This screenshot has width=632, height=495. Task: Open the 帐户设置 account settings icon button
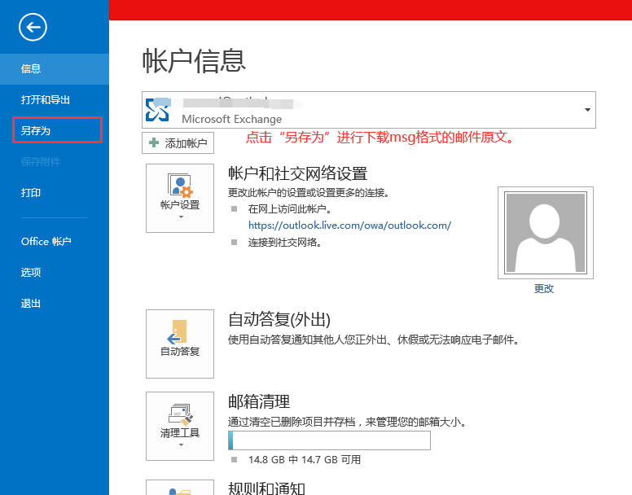[x=180, y=198]
